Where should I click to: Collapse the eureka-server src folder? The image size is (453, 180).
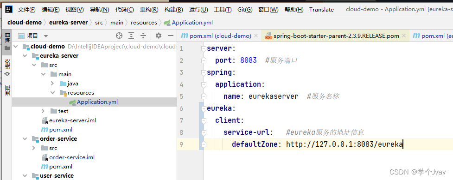pos(34,65)
